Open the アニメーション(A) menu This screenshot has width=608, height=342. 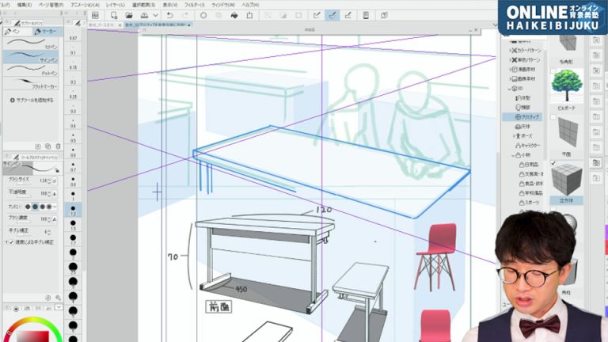(85, 5)
